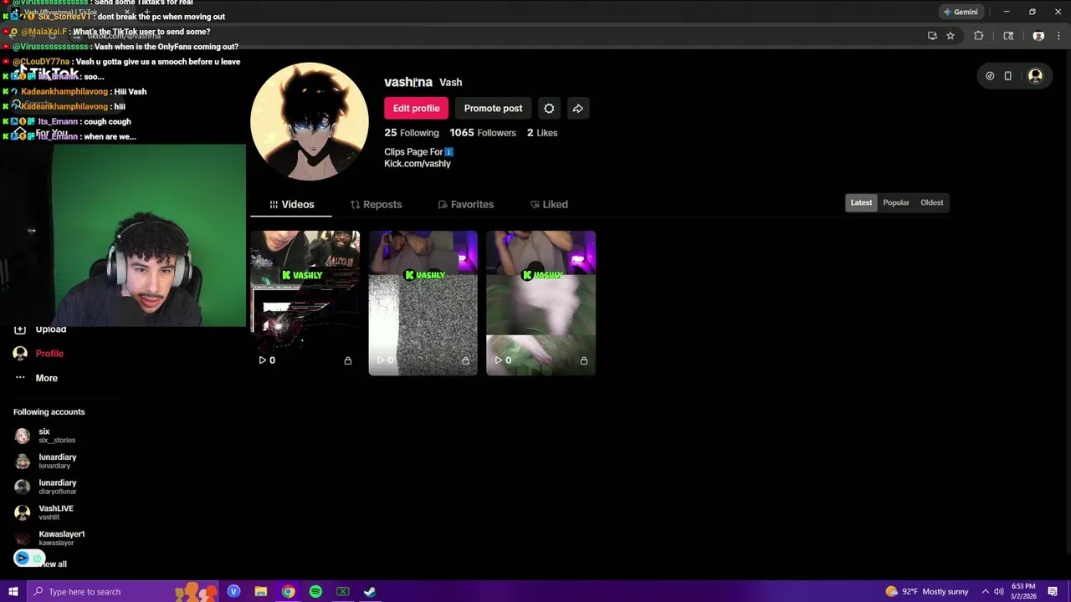Open Promote post
The image size is (1071, 602).
493,109
